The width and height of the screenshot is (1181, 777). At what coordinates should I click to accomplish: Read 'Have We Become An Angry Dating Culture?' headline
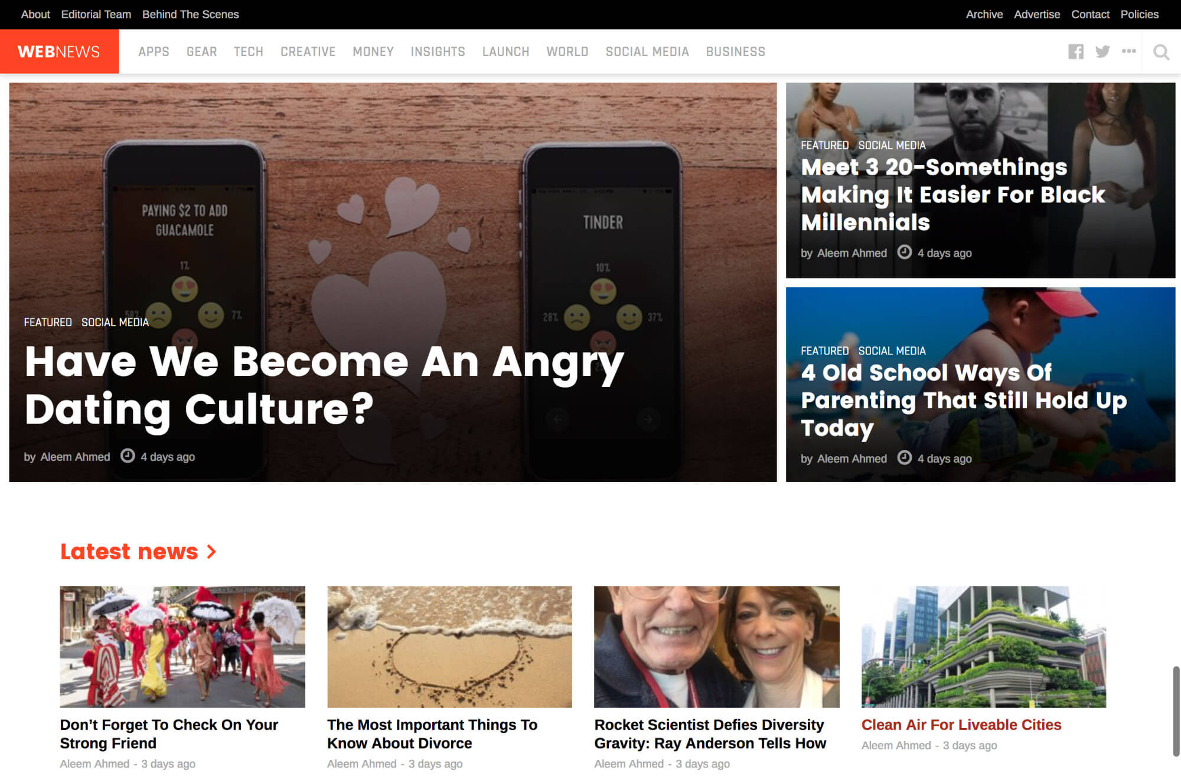tap(324, 385)
